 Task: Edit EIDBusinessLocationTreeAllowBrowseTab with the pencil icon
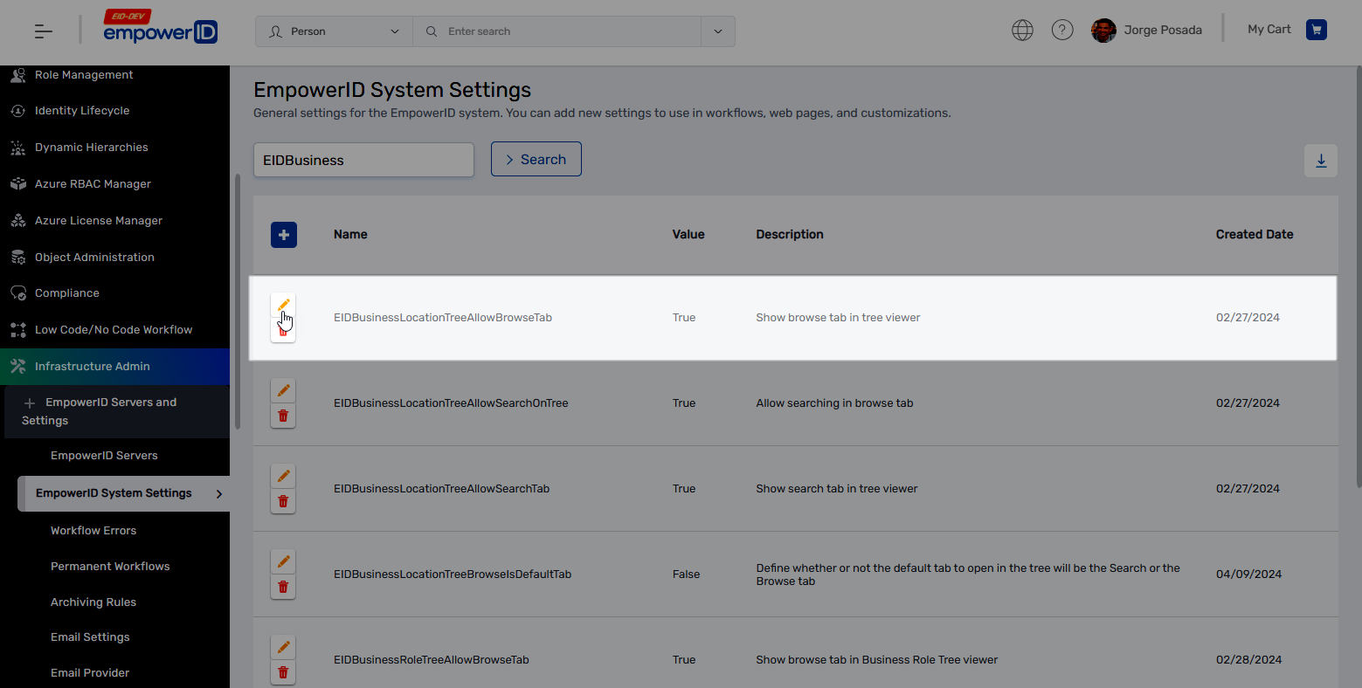click(x=283, y=305)
